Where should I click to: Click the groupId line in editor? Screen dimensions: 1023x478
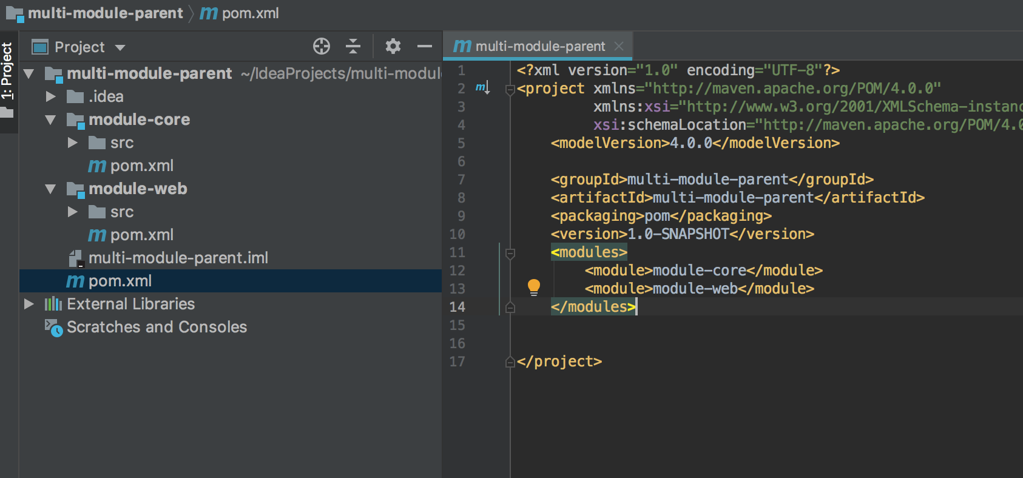tap(712, 179)
